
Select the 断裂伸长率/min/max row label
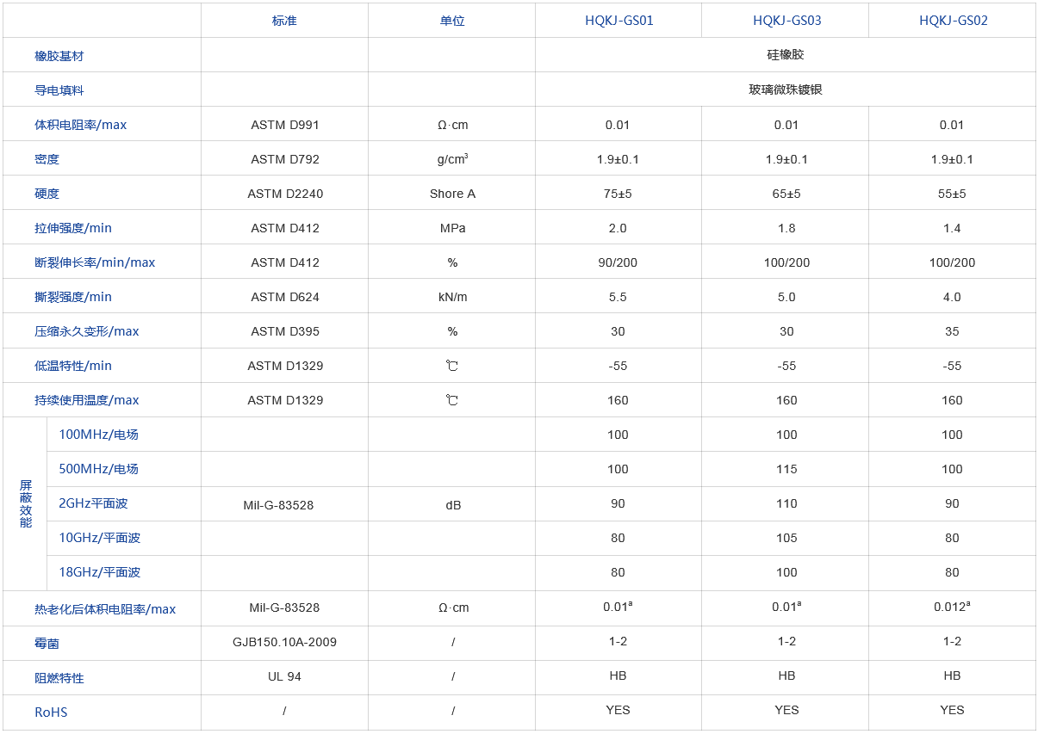(95, 262)
